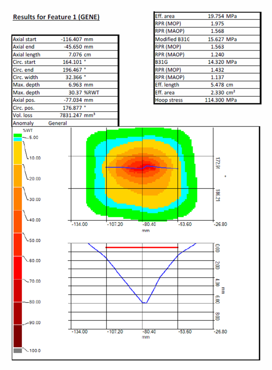Select the Axial length value 7.076

76,54
